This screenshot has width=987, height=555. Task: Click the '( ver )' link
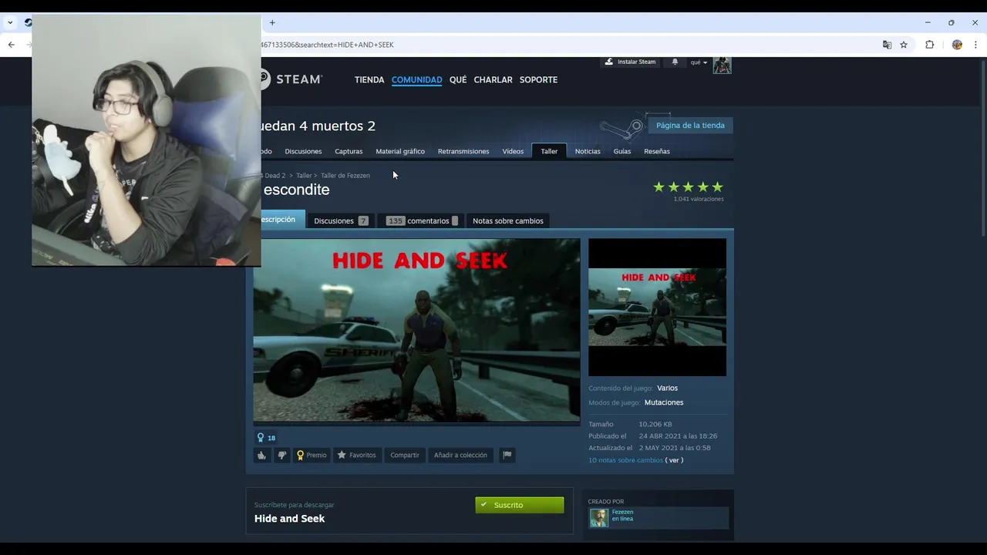pos(674,460)
